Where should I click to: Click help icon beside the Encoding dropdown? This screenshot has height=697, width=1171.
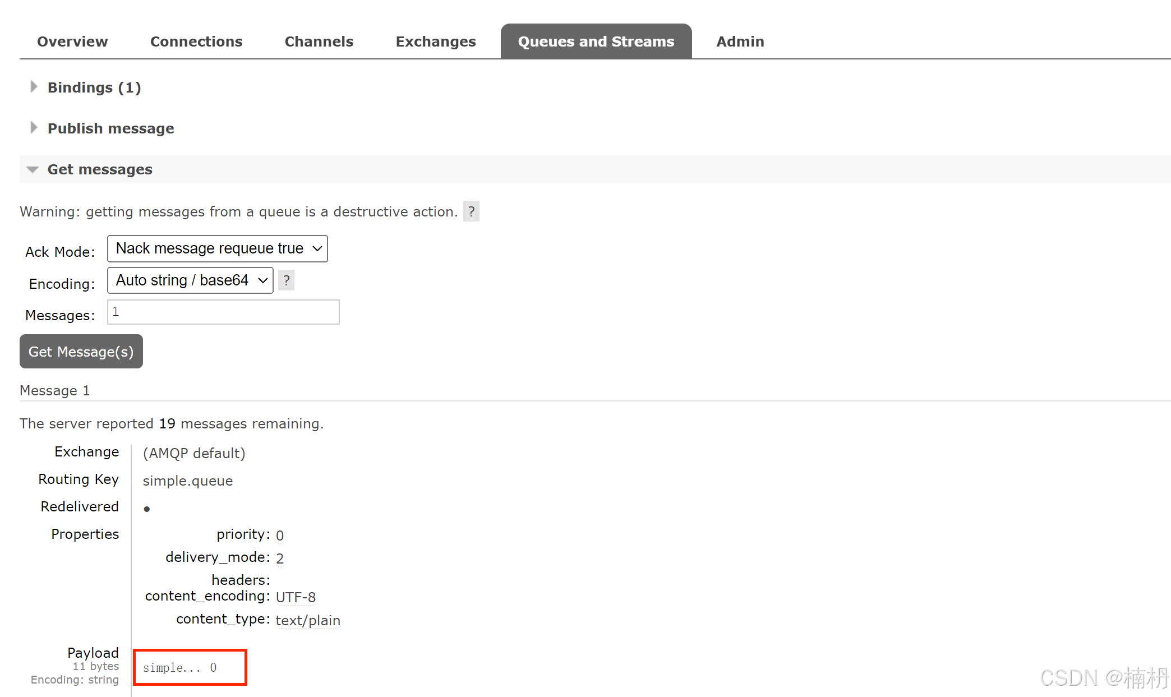[286, 280]
